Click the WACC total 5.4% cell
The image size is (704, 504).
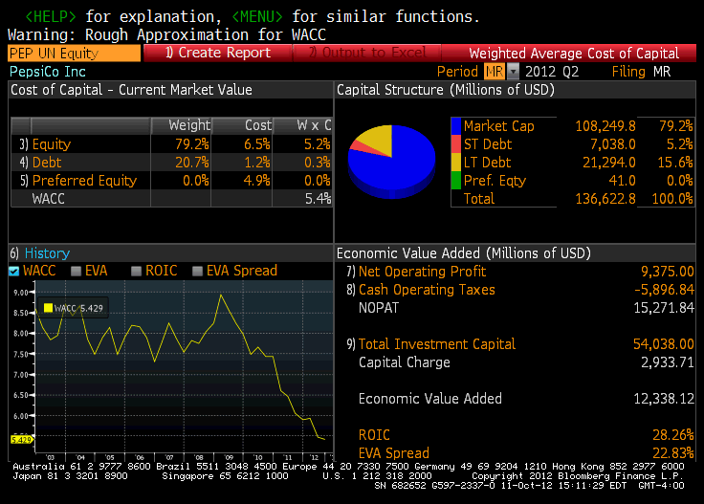pyautogui.click(x=318, y=198)
